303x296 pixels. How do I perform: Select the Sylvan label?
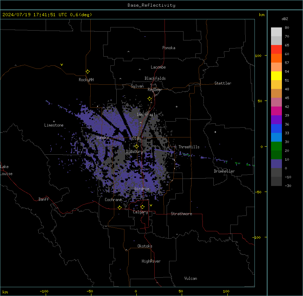(137, 86)
